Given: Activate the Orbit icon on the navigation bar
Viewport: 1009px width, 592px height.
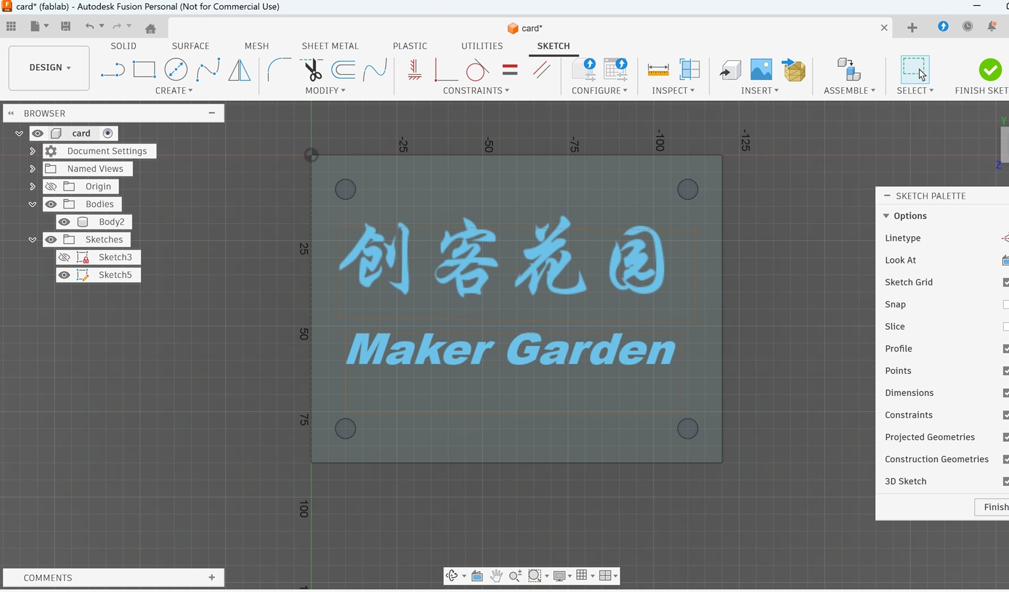Looking at the screenshot, I should (x=453, y=576).
